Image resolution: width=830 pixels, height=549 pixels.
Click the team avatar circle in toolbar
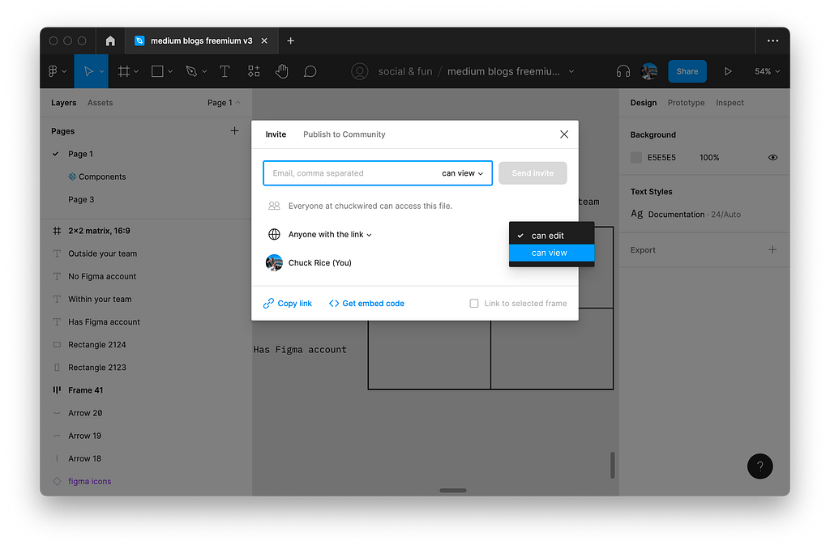pos(359,71)
